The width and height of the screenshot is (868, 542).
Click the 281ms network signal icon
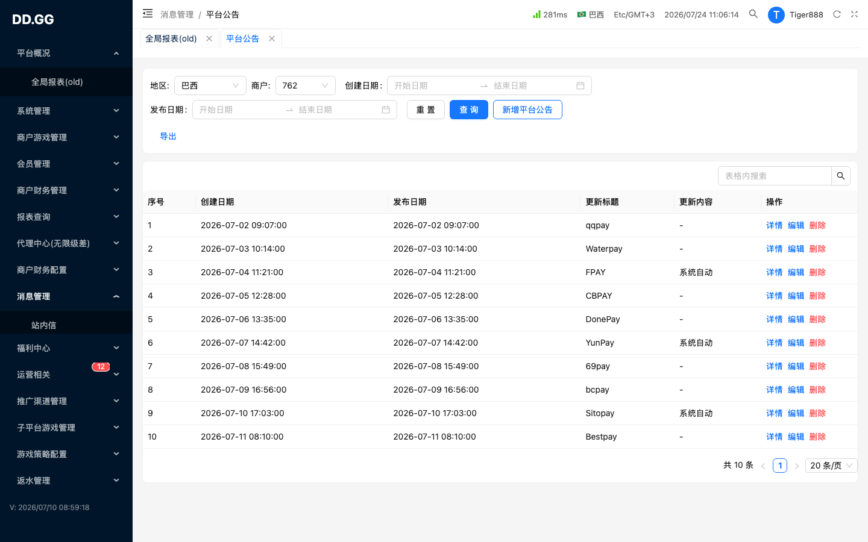click(x=536, y=14)
